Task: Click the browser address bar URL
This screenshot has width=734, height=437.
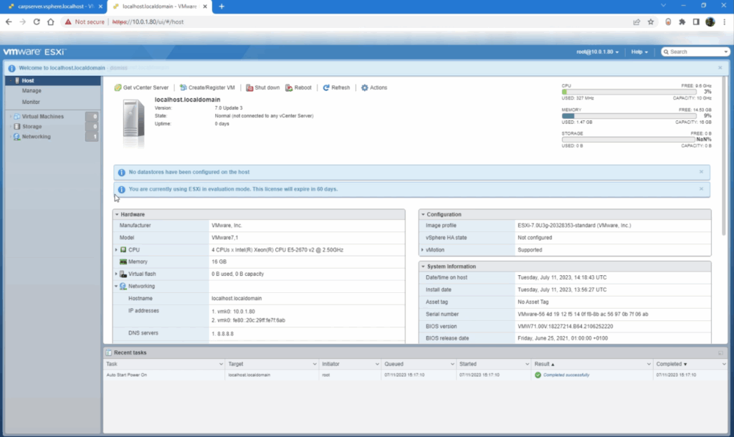Action: [148, 22]
